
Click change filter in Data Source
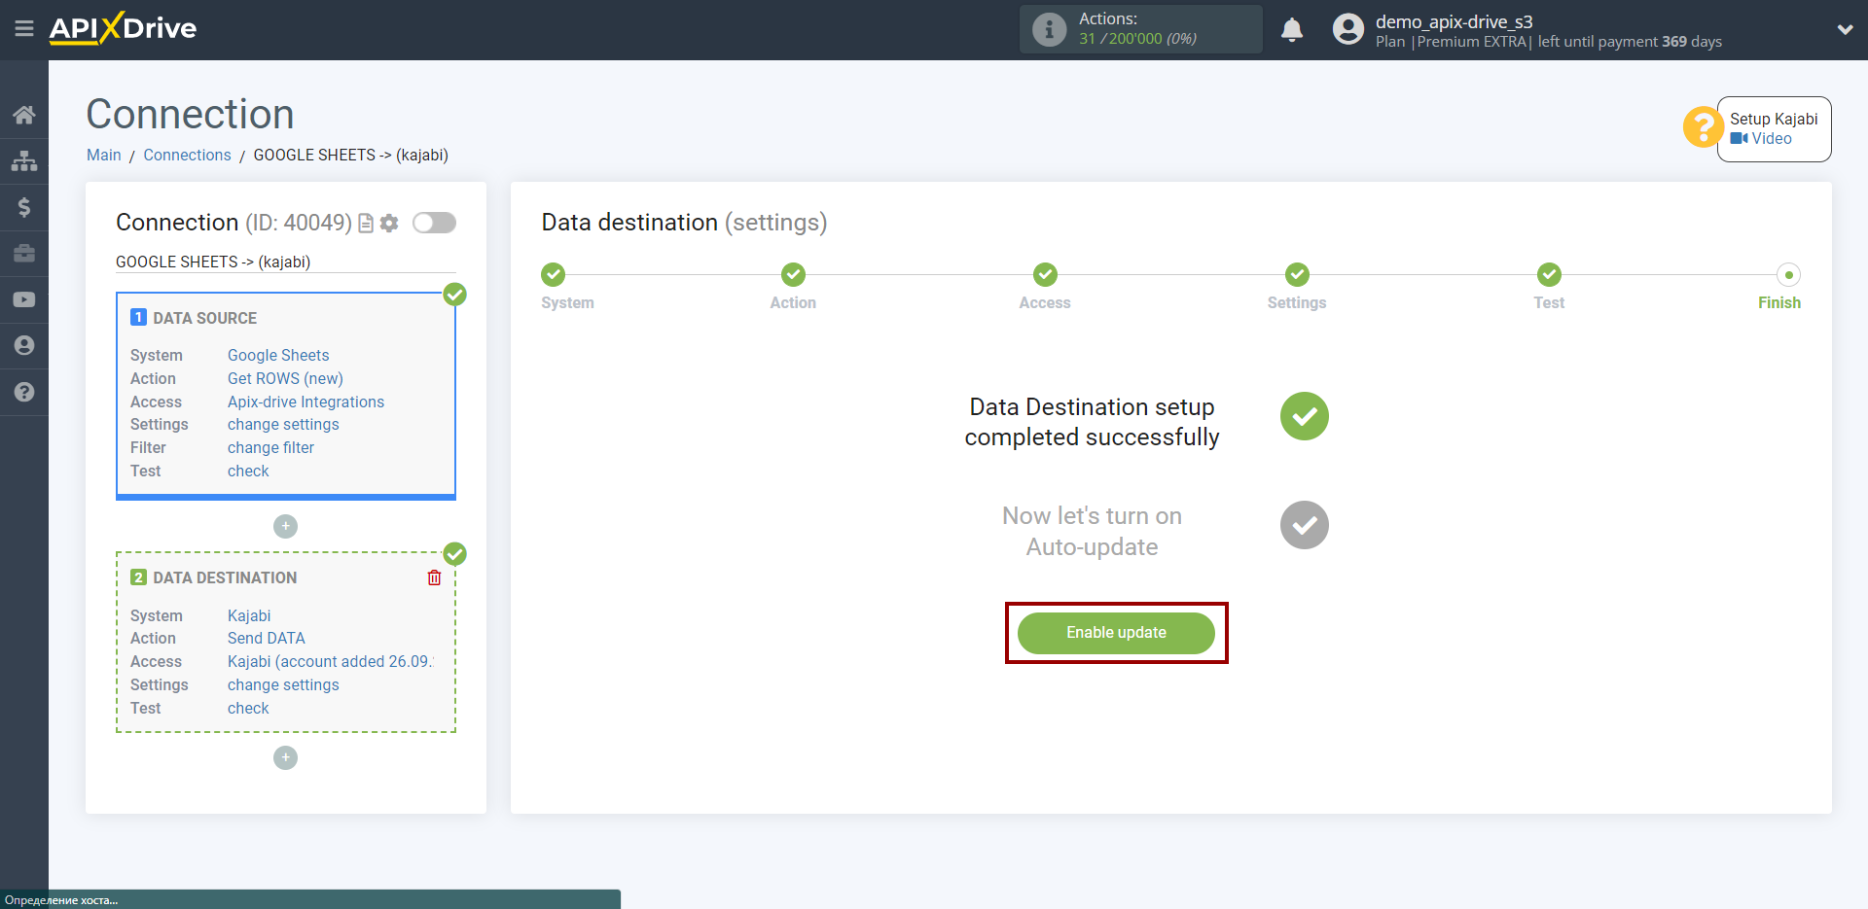(270, 448)
